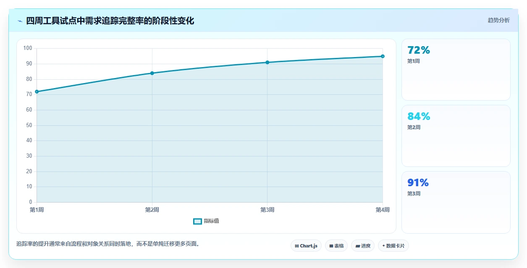The width and height of the screenshot is (527, 268).
Task: Click the 表格 chip
Action: [336, 246]
